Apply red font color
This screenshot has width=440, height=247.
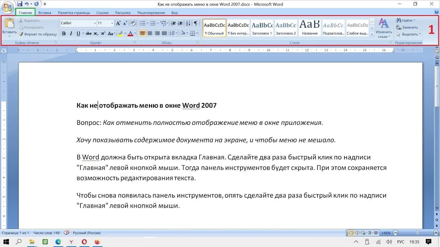(x=130, y=33)
